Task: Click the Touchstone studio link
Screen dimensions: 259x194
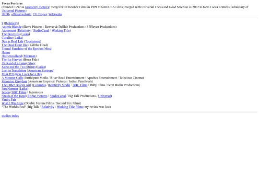Action: pyautogui.click(x=33, y=41)
